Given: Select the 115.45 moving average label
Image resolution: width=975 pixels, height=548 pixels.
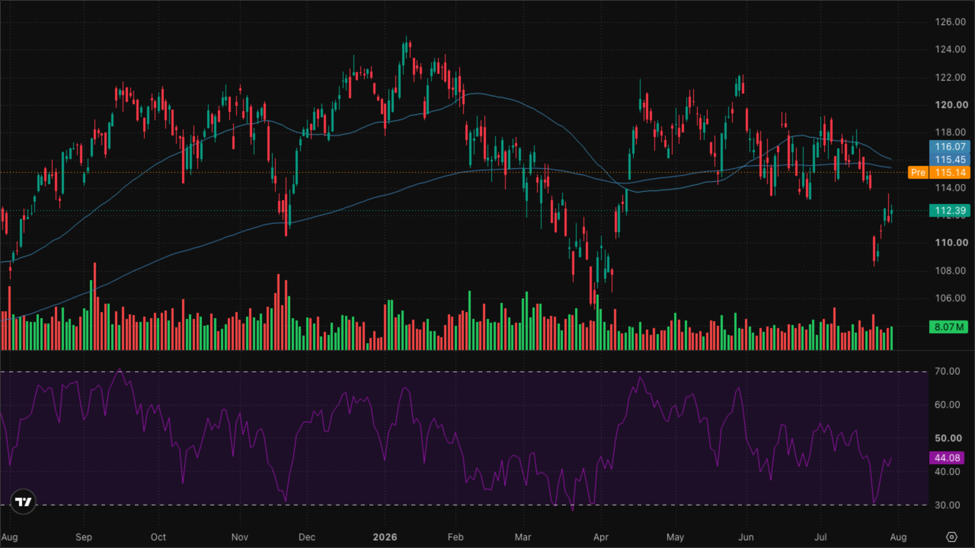Looking at the screenshot, I should point(950,159).
